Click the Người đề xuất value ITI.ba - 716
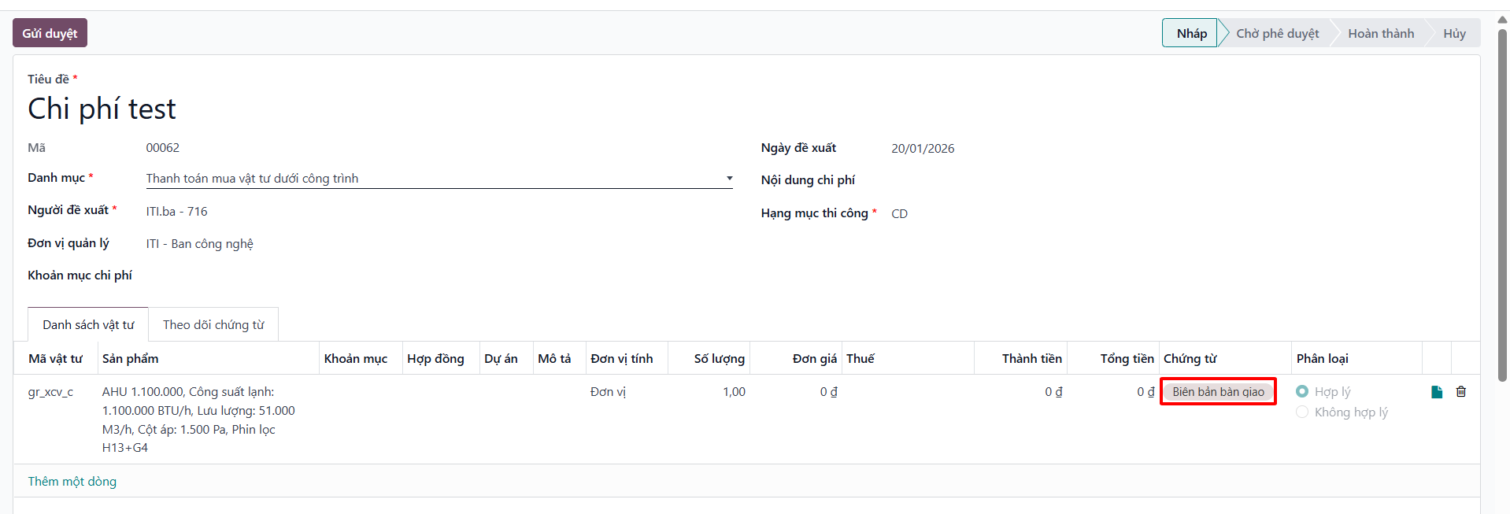Viewport: 1510px width, 514px height. pos(177,211)
